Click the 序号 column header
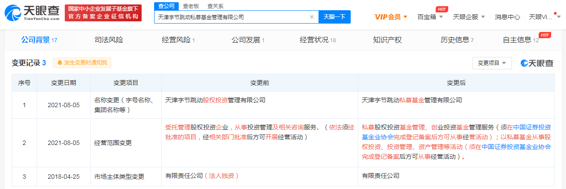 pos(24,83)
